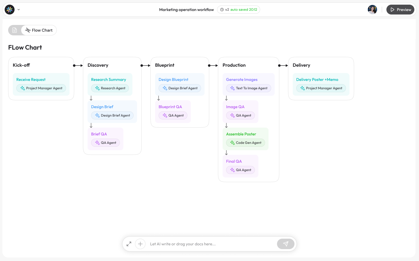Click the Code Gen Agent chip

point(245,143)
